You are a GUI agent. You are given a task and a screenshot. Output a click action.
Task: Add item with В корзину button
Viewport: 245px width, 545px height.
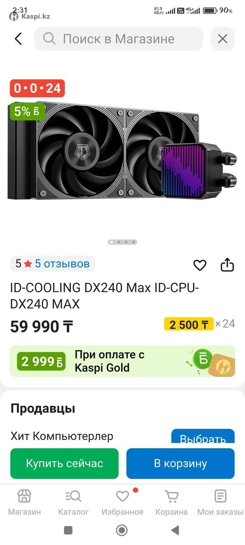pyautogui.click(x=181, y=464)
